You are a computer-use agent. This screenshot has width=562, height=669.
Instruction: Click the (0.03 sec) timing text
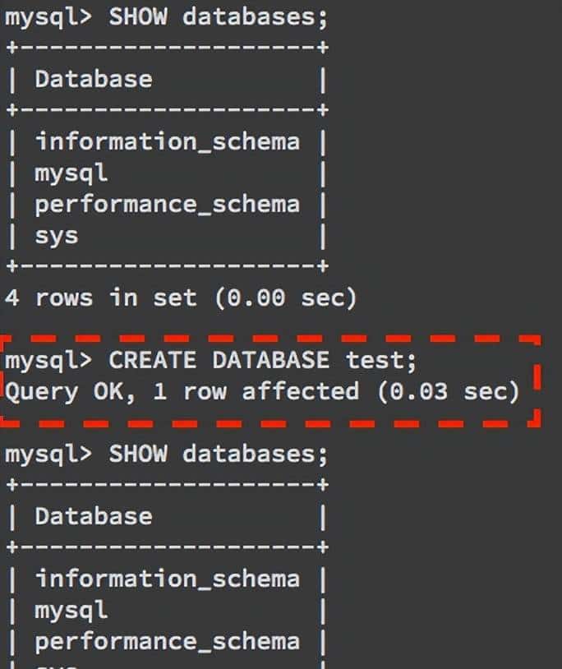click(449, 391)
